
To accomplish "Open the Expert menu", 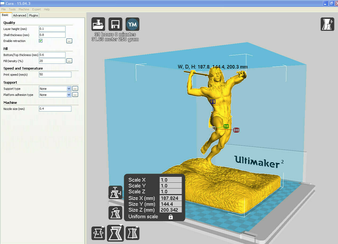I will [x=36, y=9].
